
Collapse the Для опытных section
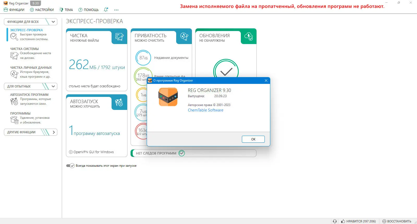[30, 86]
